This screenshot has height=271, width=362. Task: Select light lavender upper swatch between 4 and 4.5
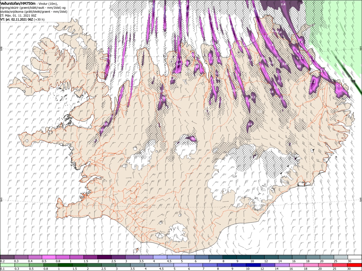pyautogui.click(x=160, y=257)
